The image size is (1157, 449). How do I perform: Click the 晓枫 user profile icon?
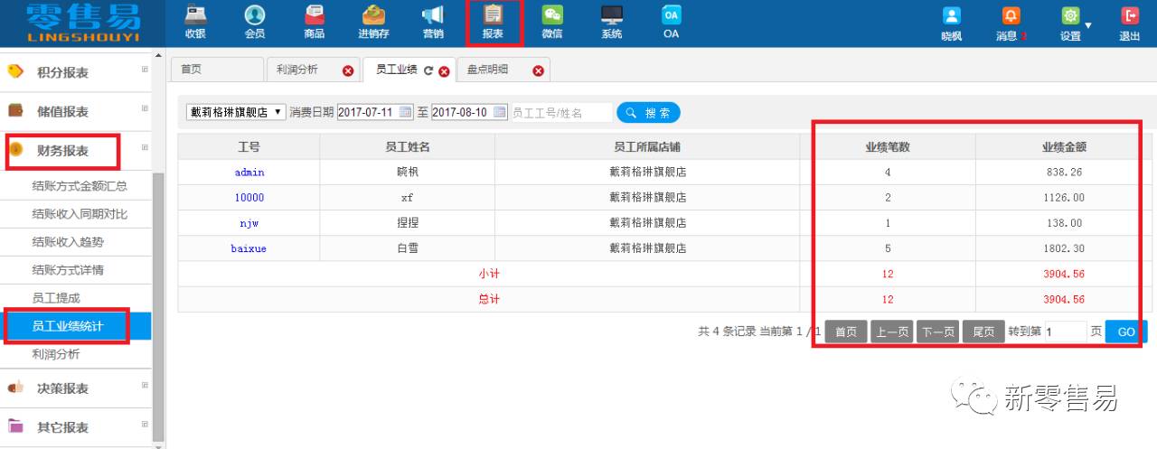tap(951, 24)
